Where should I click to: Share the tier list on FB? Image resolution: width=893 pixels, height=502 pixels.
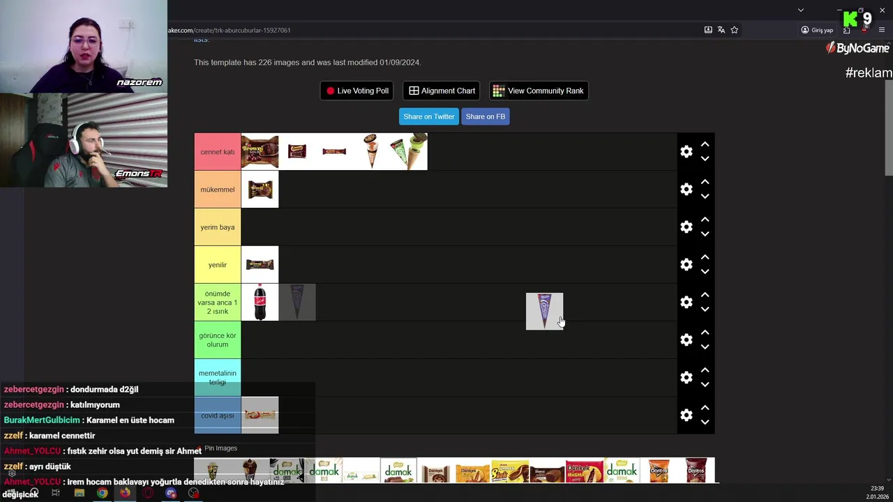coord(485,116)
